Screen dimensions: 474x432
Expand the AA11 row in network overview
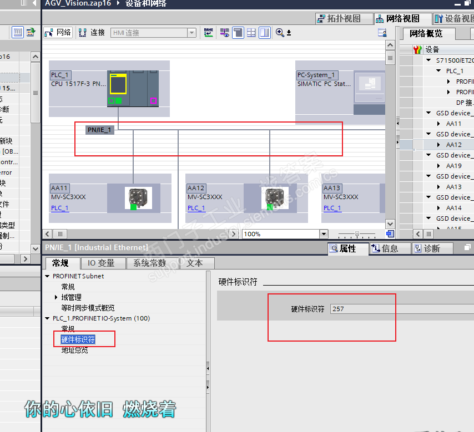point(438,124)
